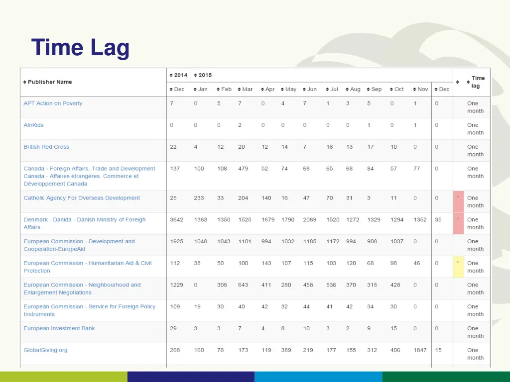The height and width of the screenshot is (382, 510).
Task: Open EC Neighbourhood and Enlargement Negotiations
Action: pos(82,289)
